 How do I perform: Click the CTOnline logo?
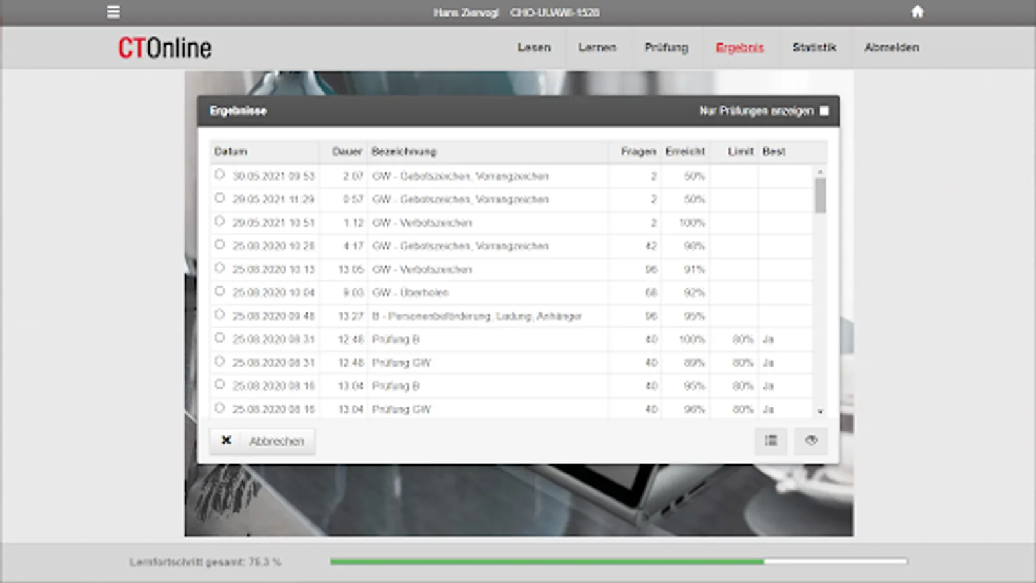164,48
